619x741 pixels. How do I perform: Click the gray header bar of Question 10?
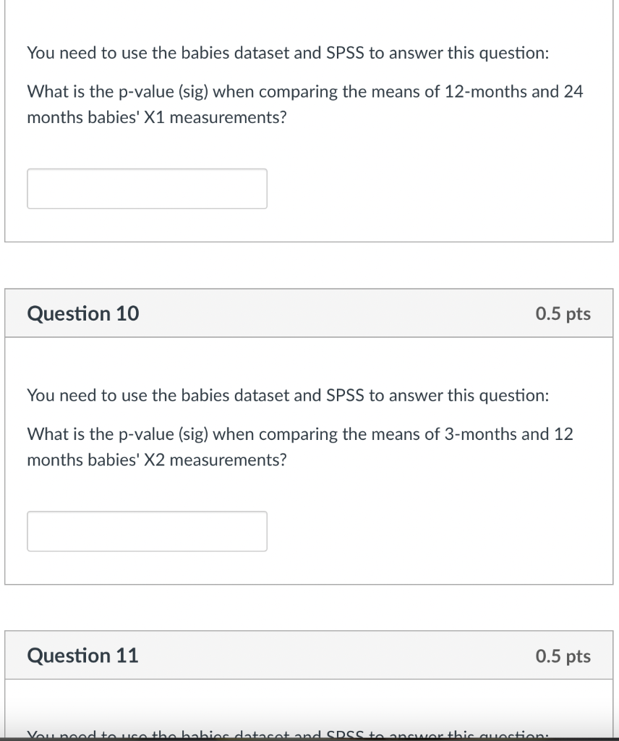[x=311, y=313]
